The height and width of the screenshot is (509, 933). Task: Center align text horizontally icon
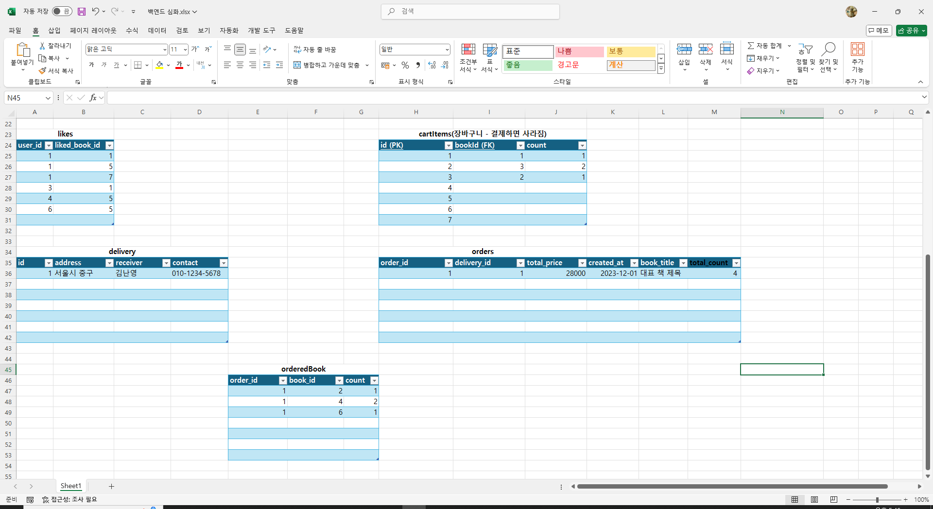[x=240, y=65]
